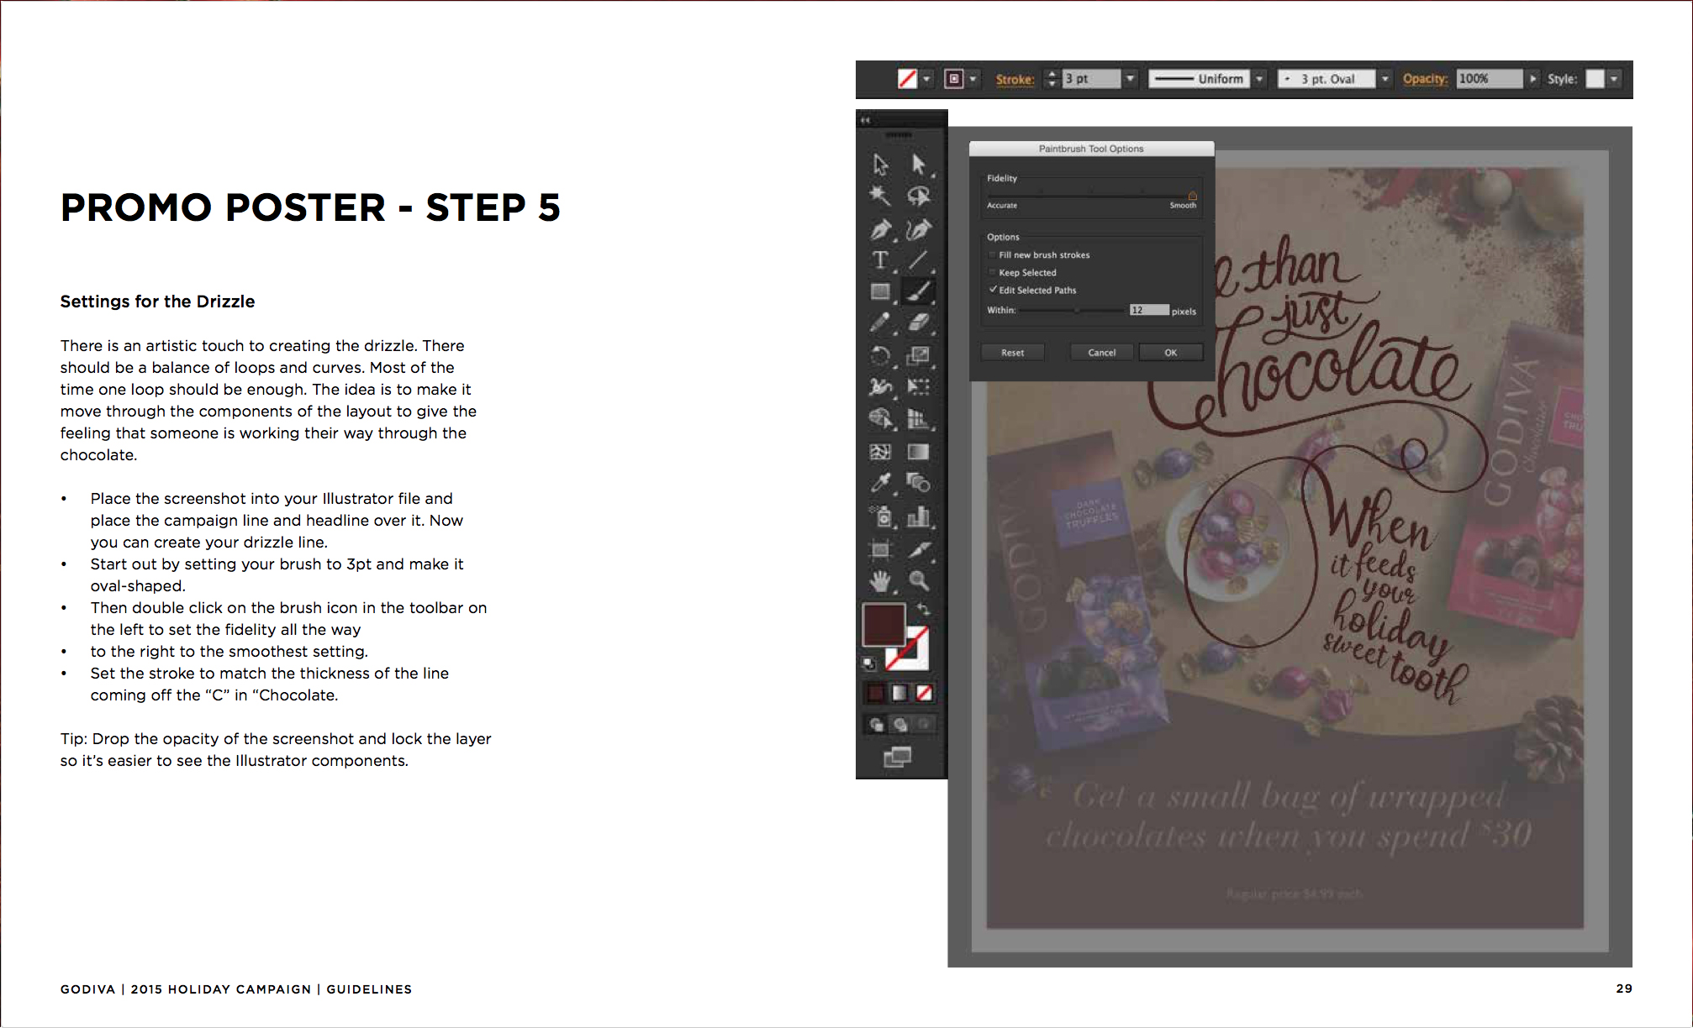
Task: Open graphic Style dropdown arrow
Action: [1614, 79]
